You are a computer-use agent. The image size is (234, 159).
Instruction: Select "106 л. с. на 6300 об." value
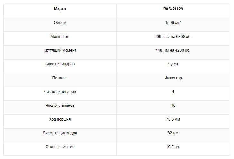click(x=173, y=37)
